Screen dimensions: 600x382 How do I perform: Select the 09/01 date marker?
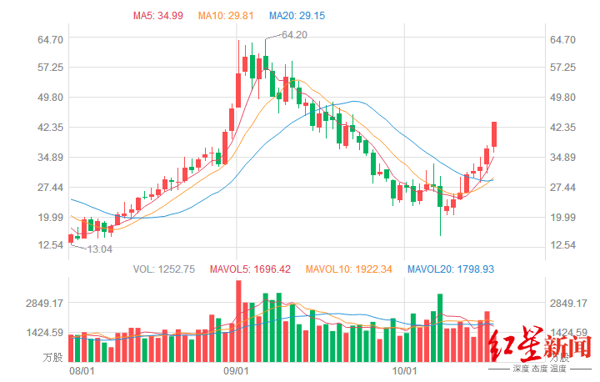tap(237, 369)
